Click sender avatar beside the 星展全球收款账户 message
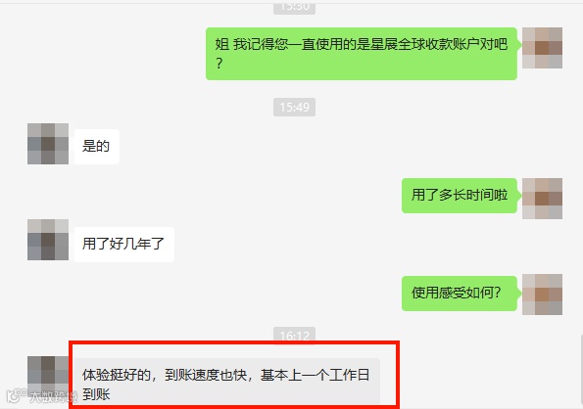The width and height of the screenshot is (583, 409). point(542,48)
